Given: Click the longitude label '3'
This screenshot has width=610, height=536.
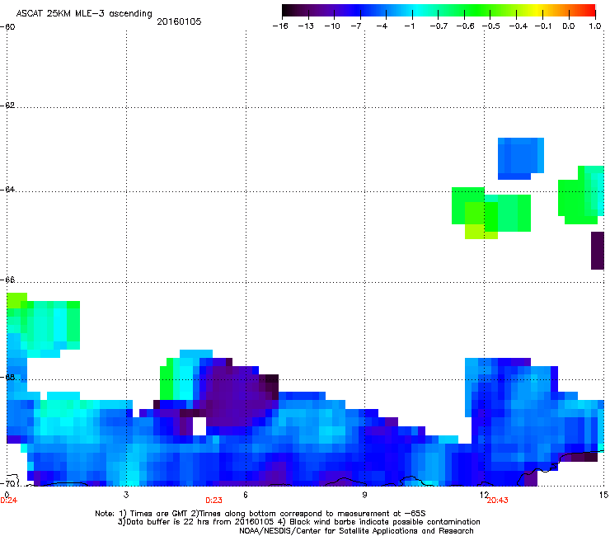Looking at the screenshot, I should [x=126, y=495].
